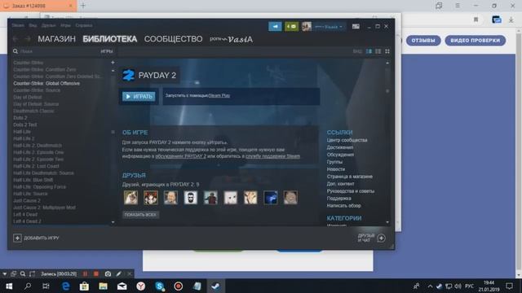Collapse the games list with minus icon
Screen dimensions: 522x293
(x=113, y=71)
